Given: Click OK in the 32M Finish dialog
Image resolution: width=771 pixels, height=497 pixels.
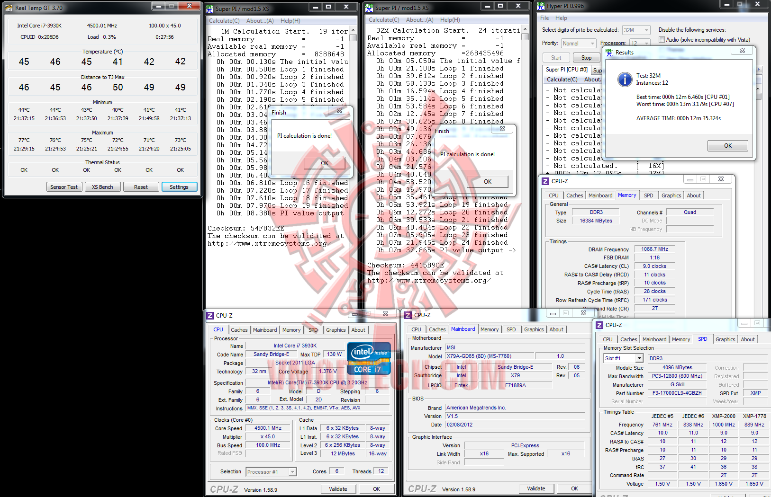Looking at the screenshot, I should tap(488, 181).
